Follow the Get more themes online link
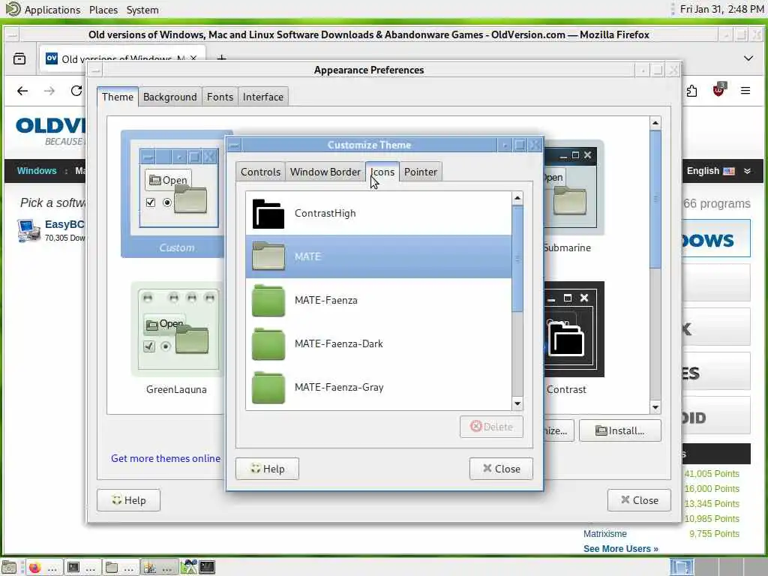 [166, 458]
